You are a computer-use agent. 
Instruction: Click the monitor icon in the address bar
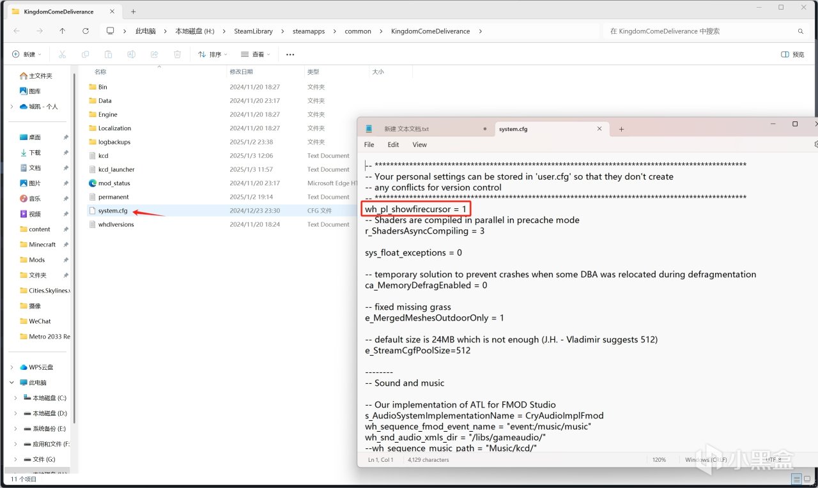click(110, 31)
